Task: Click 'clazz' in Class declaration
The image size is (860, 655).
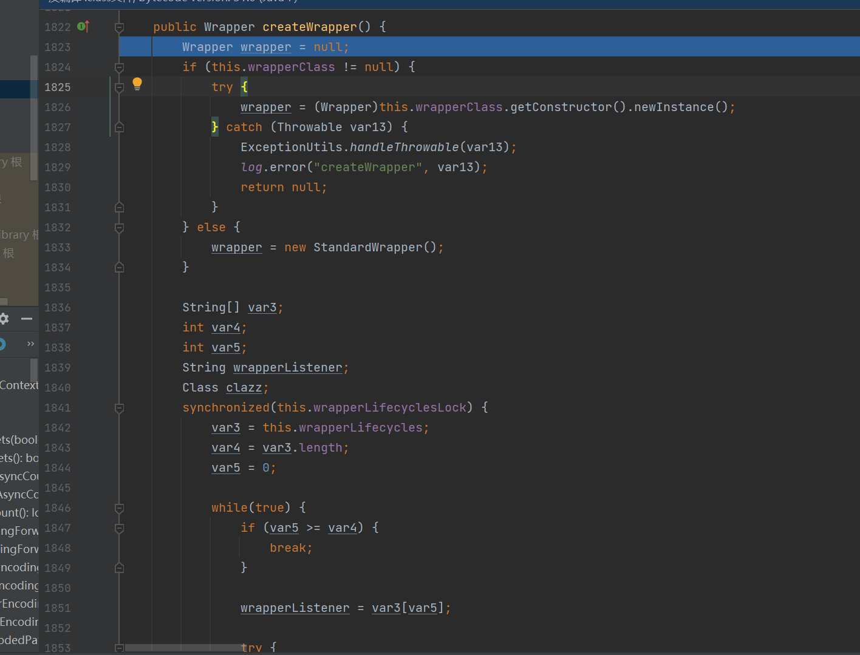Action: tap(244, 387)
